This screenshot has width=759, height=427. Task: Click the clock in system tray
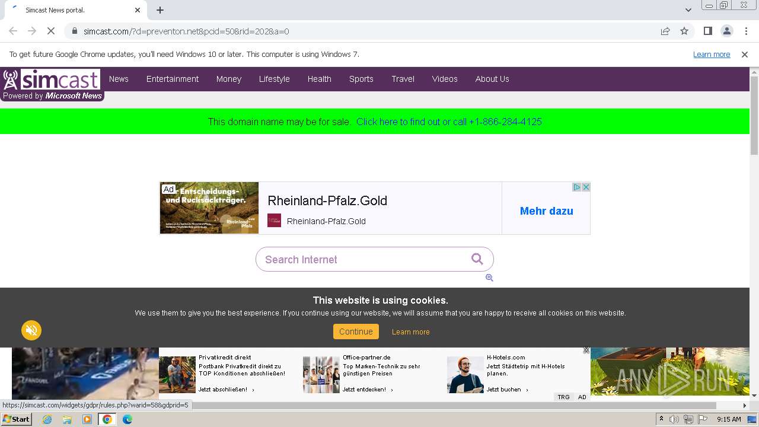[729, 419]
